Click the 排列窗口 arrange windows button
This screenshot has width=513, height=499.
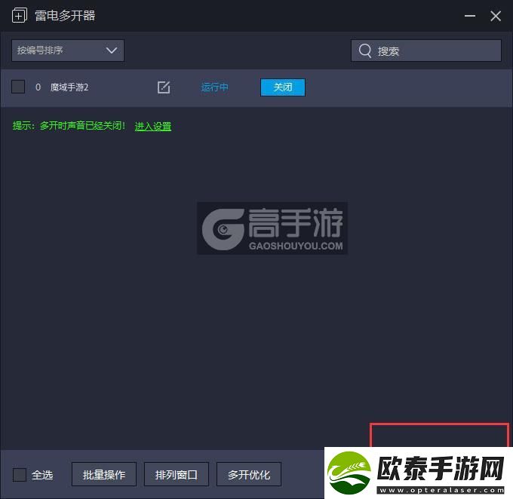pyautogui.click(x=177, y=474)
